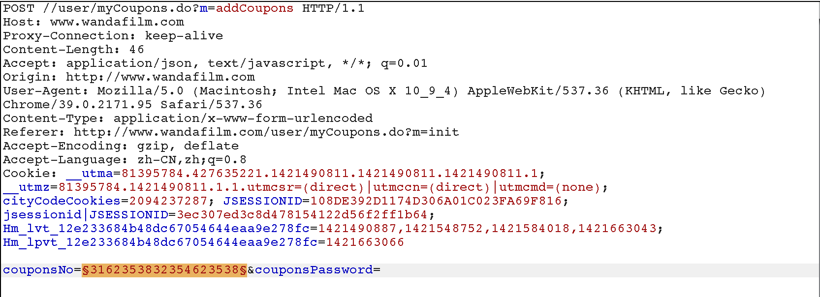
Task: Click the addCoupons value in request line
Action: point(255,9)
